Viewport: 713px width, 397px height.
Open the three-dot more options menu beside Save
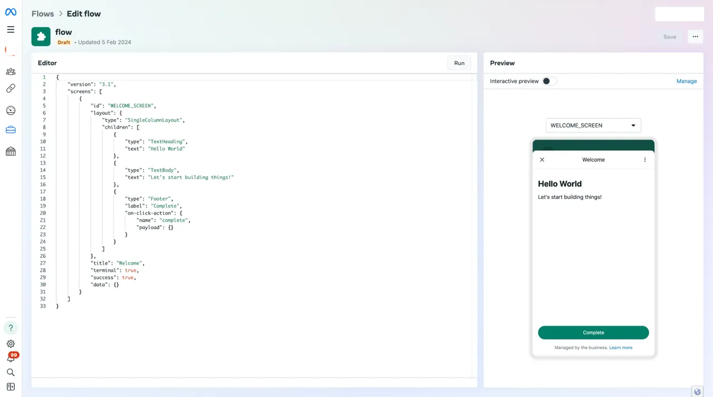point(695,37)
